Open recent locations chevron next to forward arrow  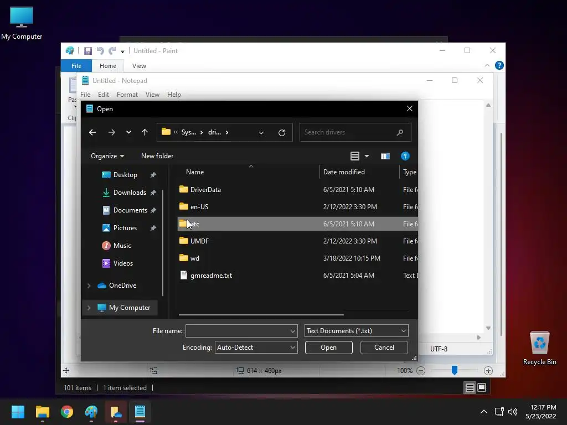(x=128, y=132)
